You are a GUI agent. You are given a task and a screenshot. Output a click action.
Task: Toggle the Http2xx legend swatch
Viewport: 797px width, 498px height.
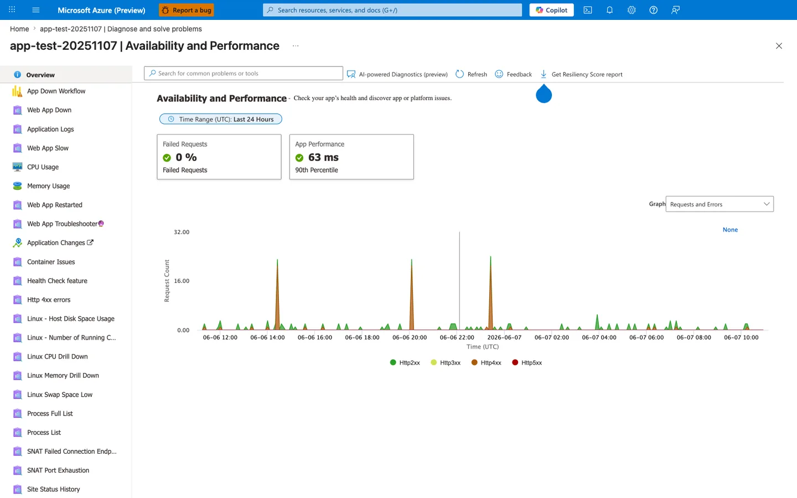tap(393, 362)
